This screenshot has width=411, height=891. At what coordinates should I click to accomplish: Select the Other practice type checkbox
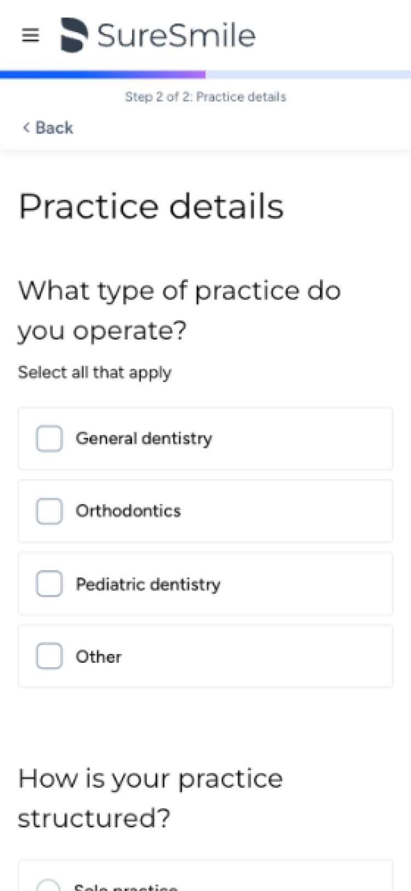49,656
